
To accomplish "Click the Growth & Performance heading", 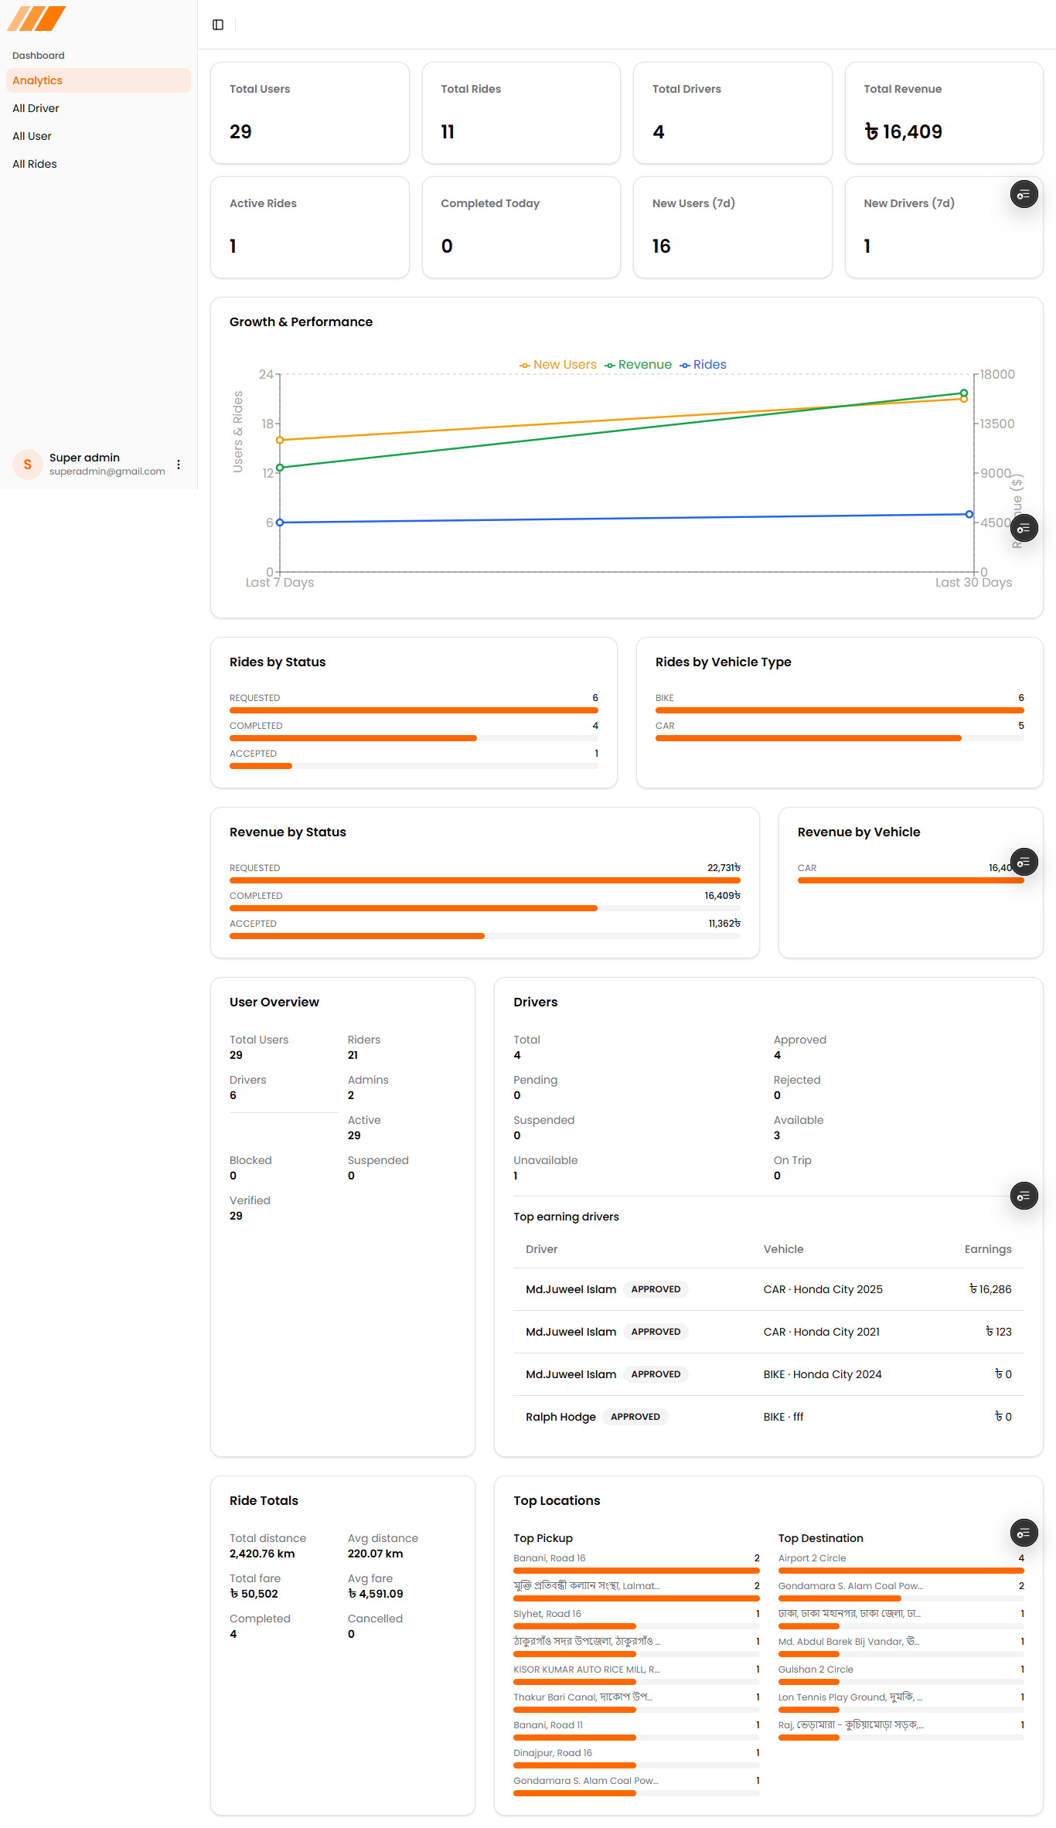I will coord(301,322).
